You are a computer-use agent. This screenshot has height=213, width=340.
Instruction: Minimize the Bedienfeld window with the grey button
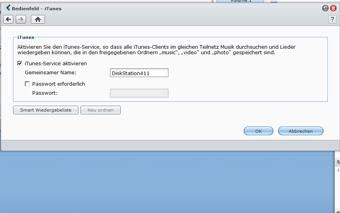pos(325,8)
